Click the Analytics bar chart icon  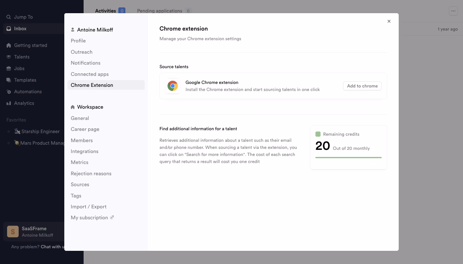[x=9, y=103]
